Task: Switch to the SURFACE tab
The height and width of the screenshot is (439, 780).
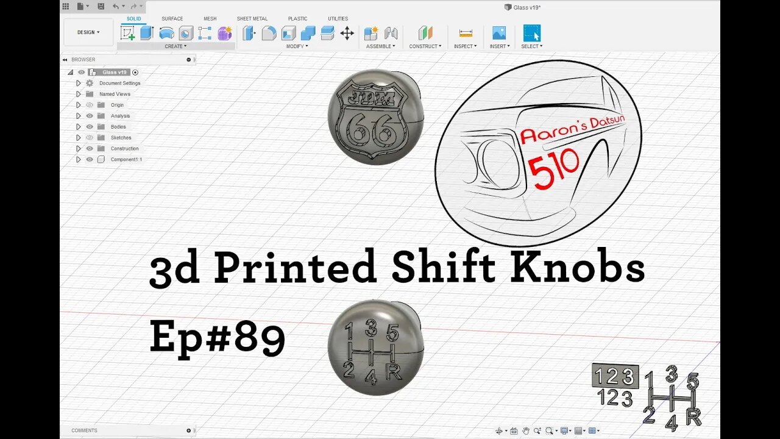Action: click(172, 19)
